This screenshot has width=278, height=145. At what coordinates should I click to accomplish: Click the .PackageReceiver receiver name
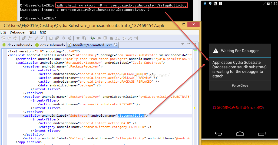pos(84,67)
